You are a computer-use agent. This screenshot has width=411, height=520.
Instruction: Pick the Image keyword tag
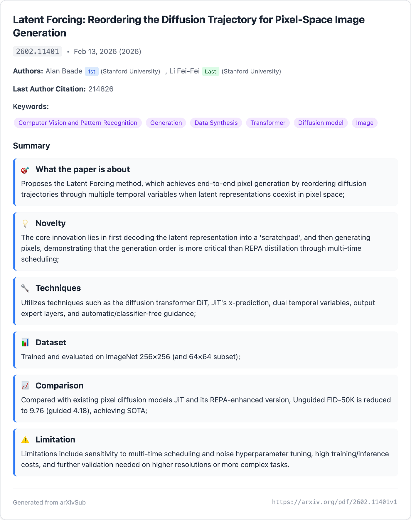365,123
